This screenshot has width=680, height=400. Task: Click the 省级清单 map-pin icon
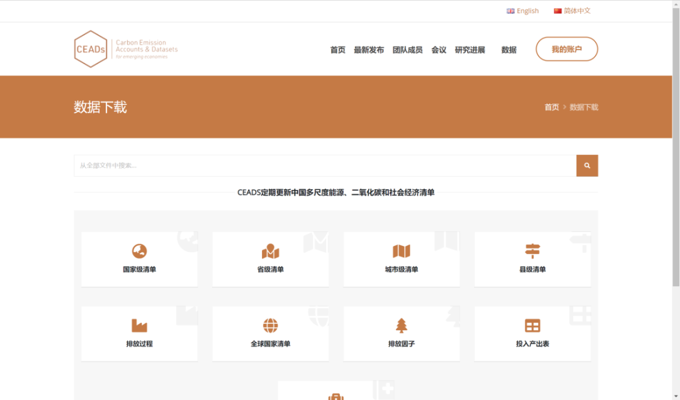pos(270,250)
